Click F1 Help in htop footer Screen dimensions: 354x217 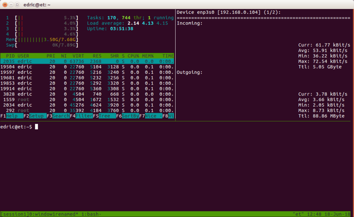point(12,116)
